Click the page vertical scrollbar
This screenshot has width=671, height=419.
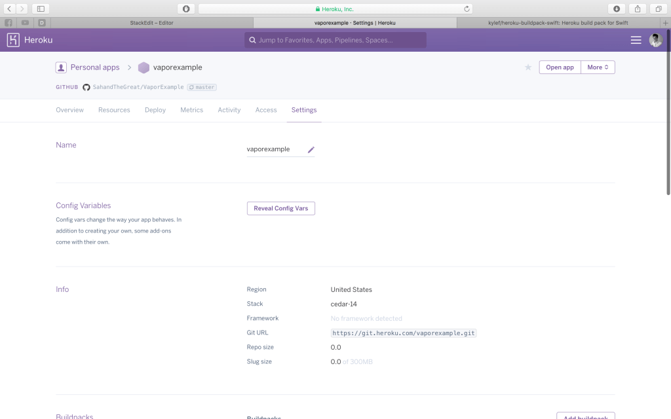click(668, 118)
